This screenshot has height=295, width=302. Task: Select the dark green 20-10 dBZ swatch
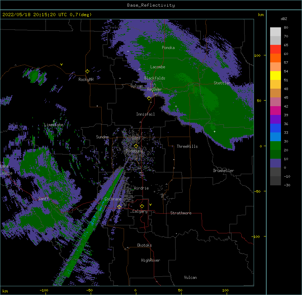coord(275,154)
